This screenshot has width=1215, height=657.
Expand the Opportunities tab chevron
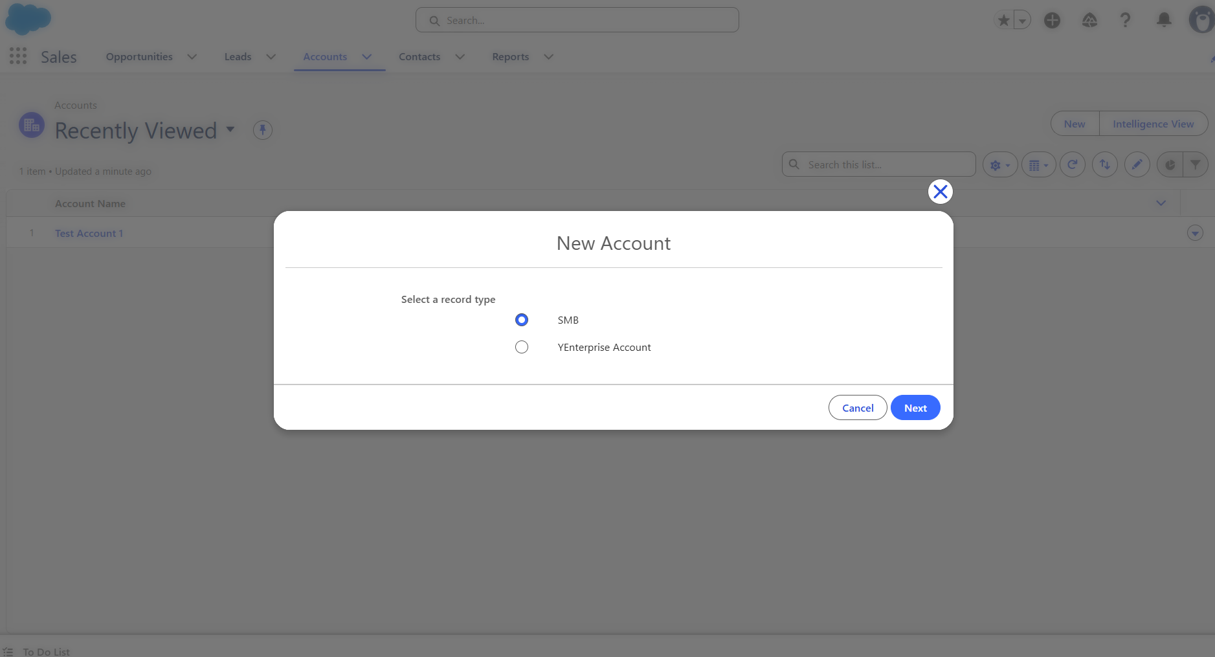(x=192, y=57)
